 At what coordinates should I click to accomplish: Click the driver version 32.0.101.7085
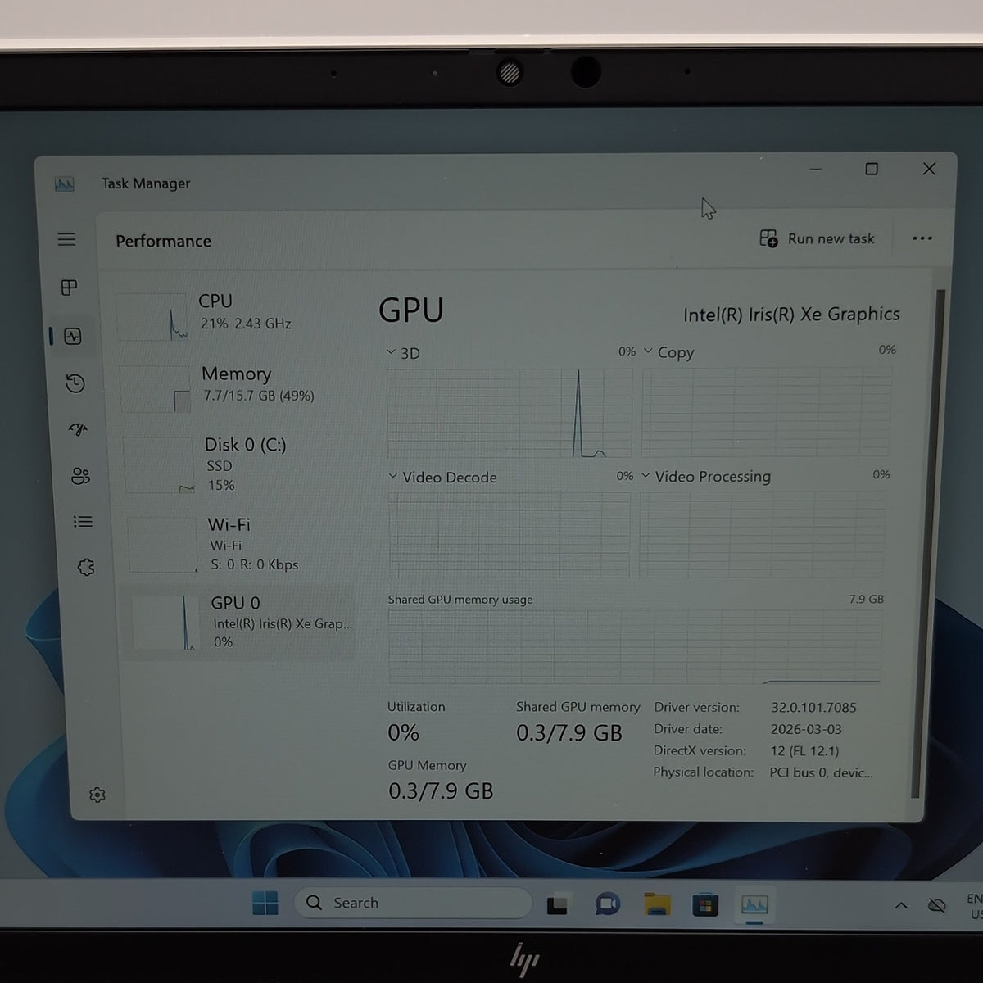click(813, 708)
